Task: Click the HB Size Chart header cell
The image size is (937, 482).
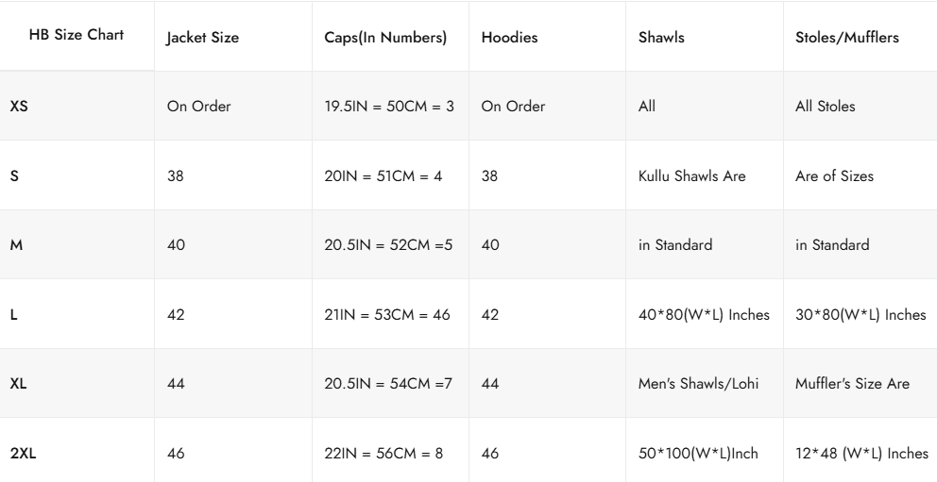Action: pos(77,37)
